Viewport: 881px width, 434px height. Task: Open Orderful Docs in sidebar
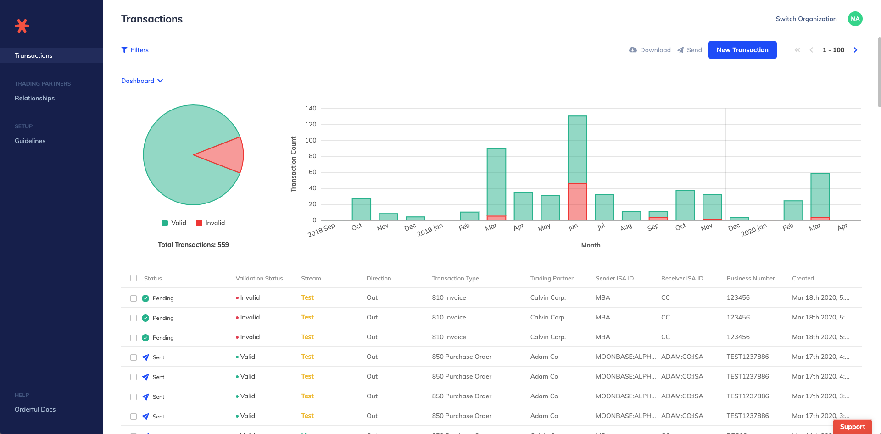click(35, 409)
